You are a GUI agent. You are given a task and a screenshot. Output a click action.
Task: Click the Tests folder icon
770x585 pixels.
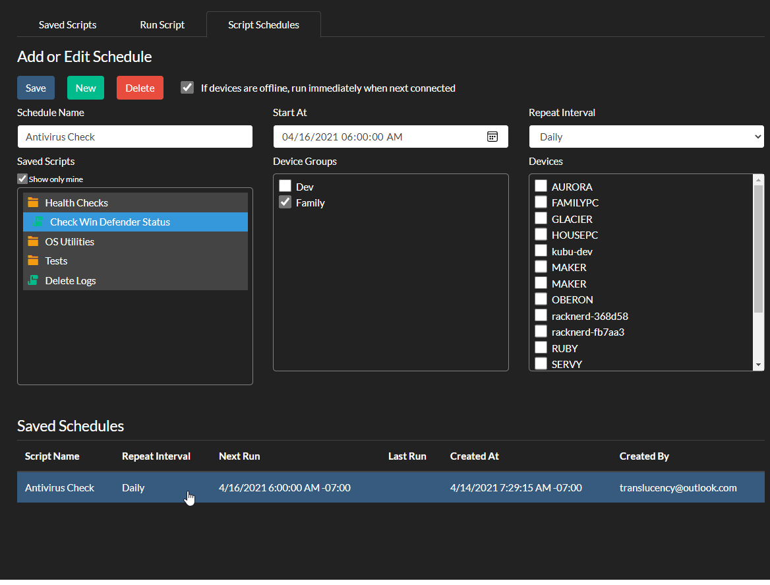click(33, 261)
